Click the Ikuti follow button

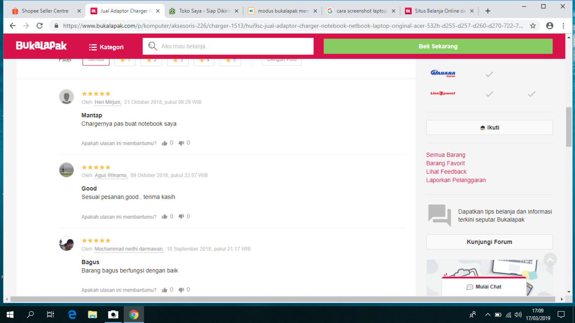(490, 127)
